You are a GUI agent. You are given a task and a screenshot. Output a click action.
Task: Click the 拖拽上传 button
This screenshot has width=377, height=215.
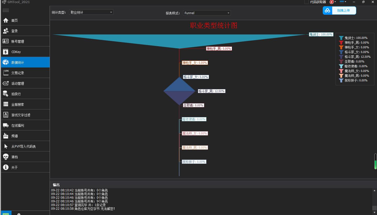click(343, 11)
